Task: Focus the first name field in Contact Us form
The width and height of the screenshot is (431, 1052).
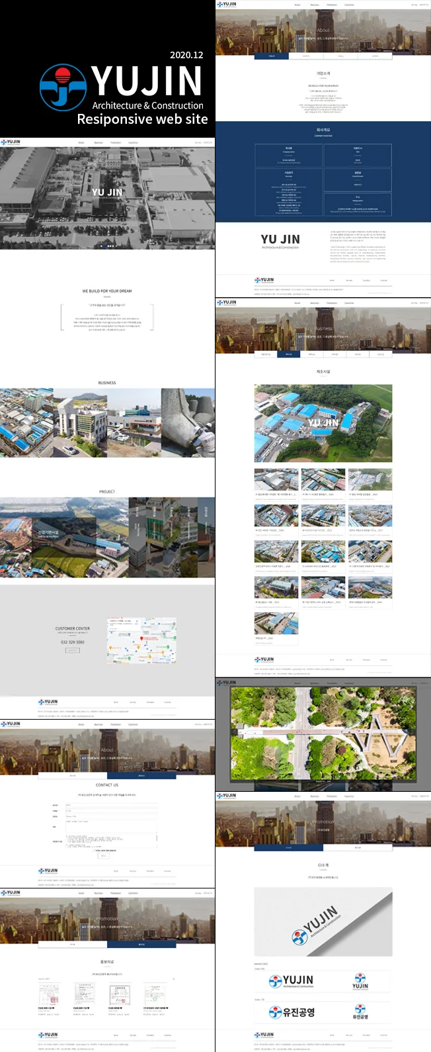Action: coord(111,805)
